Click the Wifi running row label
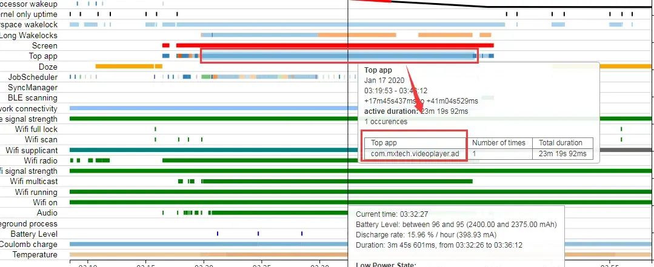This screenshot has height=267, width=654. (36, 192)
